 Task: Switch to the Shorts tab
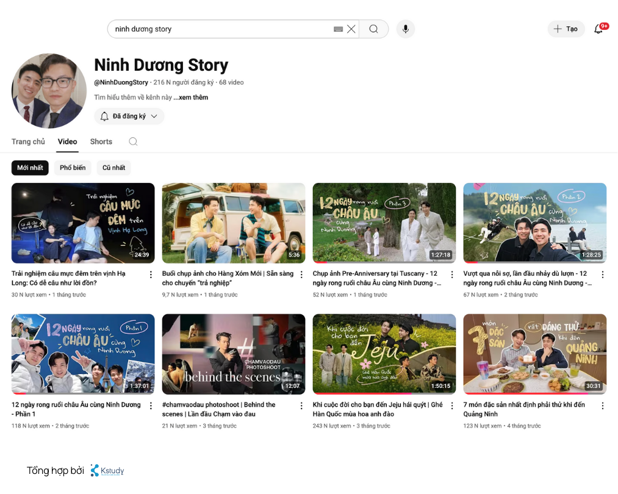[101, 141]
